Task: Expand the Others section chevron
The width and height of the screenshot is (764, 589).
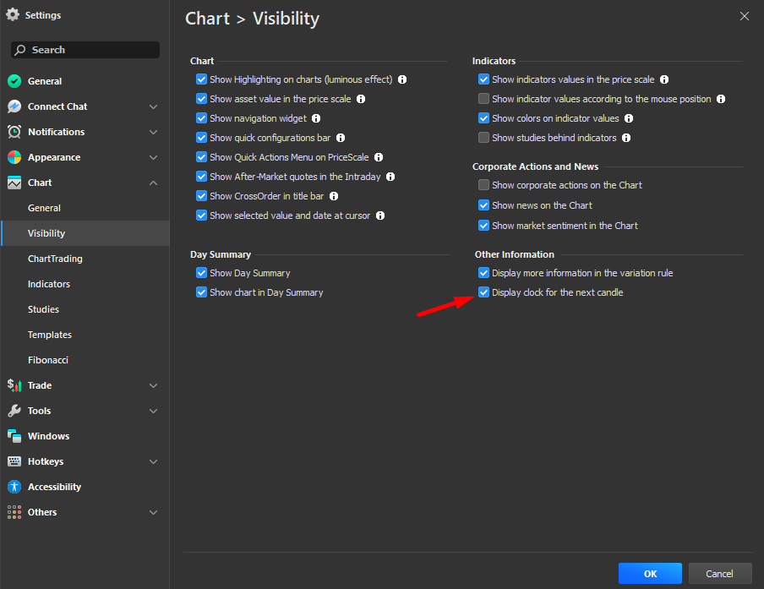Action: coord(153,512)
